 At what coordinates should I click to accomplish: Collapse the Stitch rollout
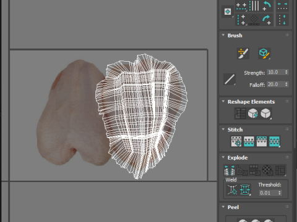tap(223, 129)
